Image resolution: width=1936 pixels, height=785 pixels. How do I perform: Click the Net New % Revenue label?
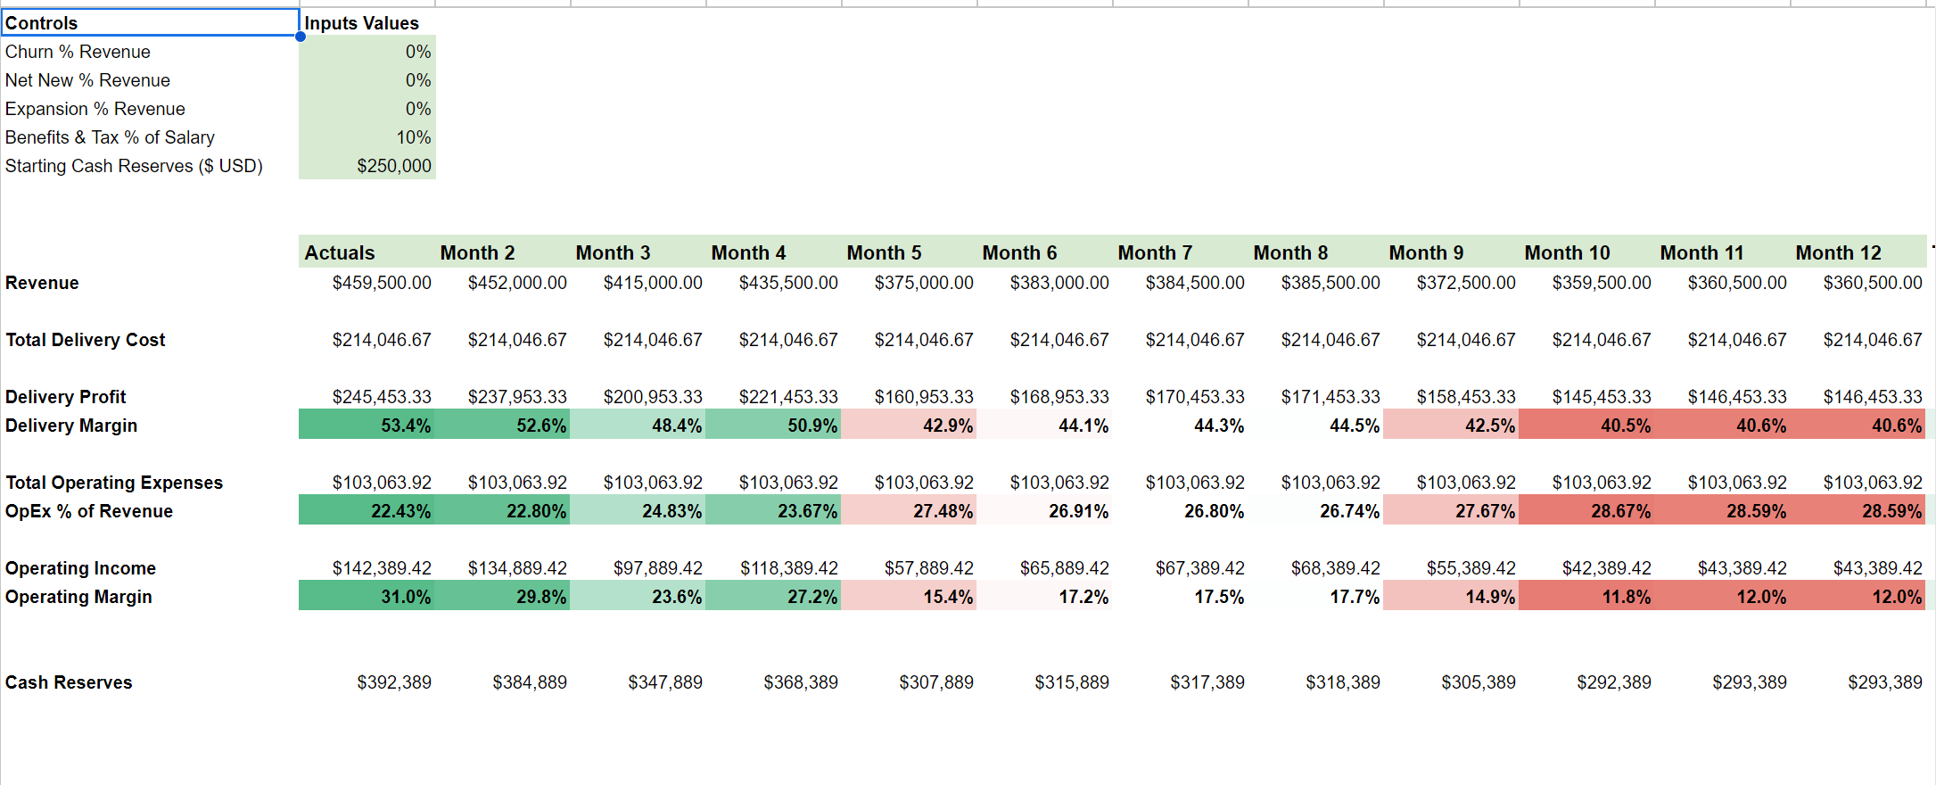87,80
